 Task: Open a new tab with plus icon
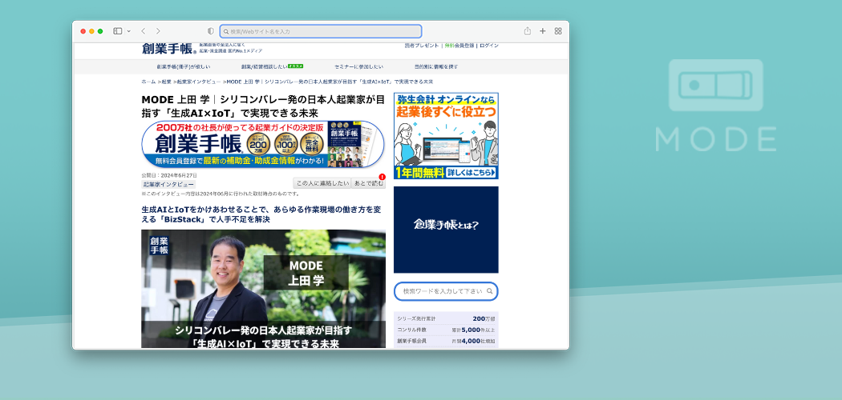pyautogui.click(x=543, y=31)
